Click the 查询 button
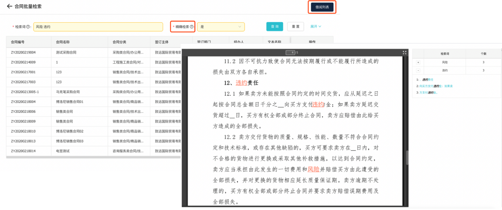502x210 pixels. [x=275, y=27]
